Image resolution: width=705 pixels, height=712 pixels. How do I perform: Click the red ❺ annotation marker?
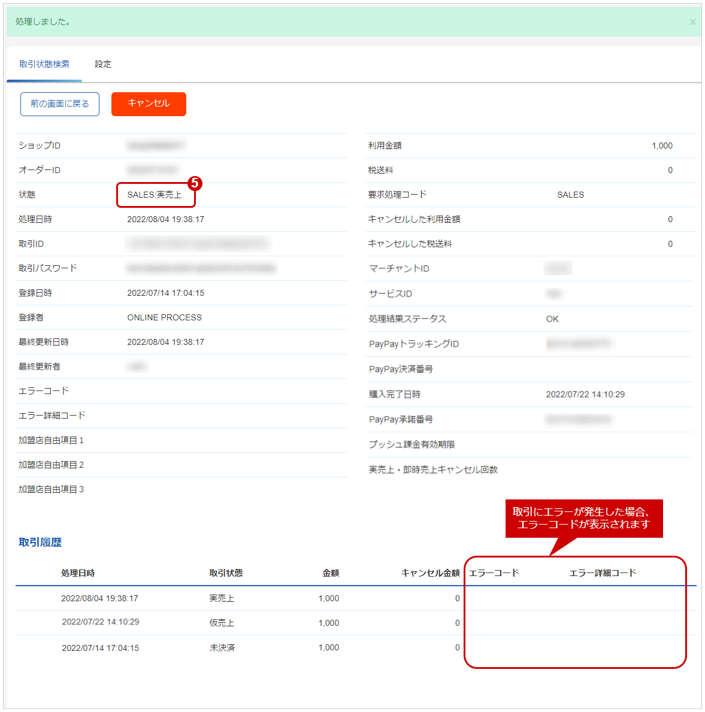196,183
